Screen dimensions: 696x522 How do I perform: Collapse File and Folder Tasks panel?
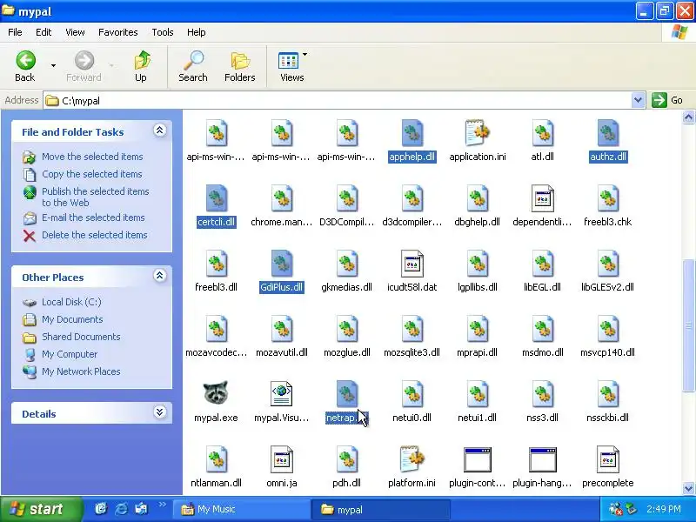(160, 130)
